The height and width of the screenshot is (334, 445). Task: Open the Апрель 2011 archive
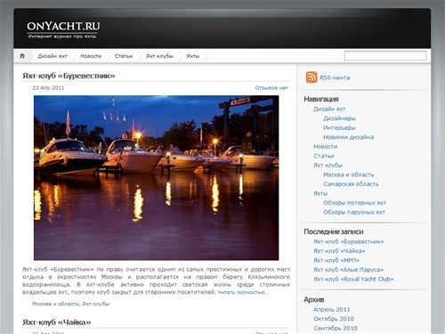pyautogui.click(x=332, y=309)
